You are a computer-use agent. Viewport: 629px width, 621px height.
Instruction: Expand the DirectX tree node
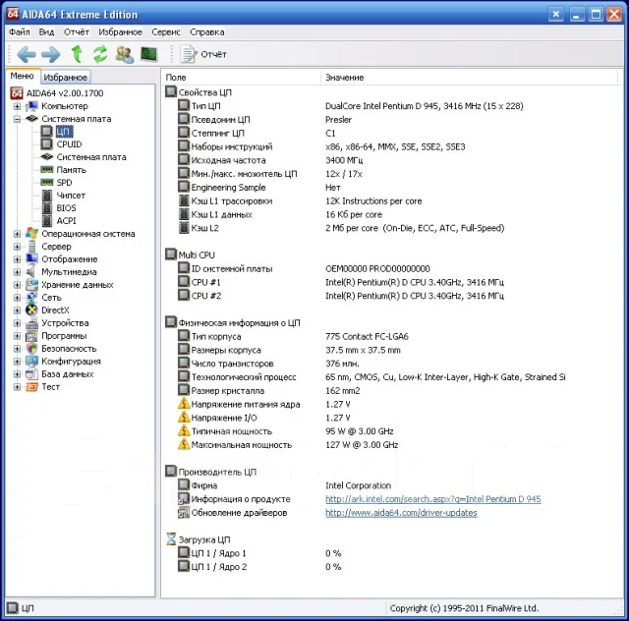tap(17, 310)
